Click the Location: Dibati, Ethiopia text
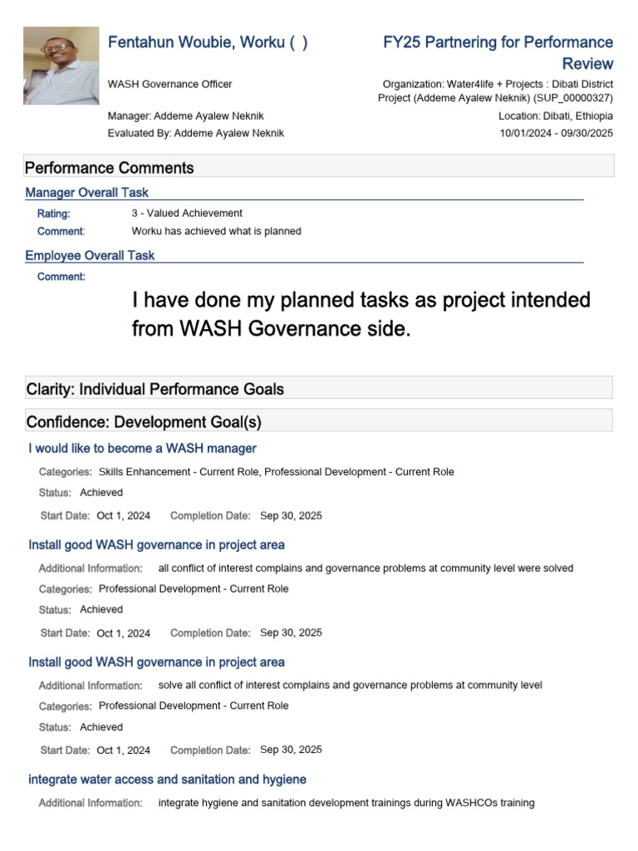 [556, 116]
